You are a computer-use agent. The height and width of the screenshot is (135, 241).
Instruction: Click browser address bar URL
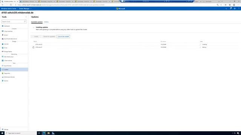click(x=61, y=5)
